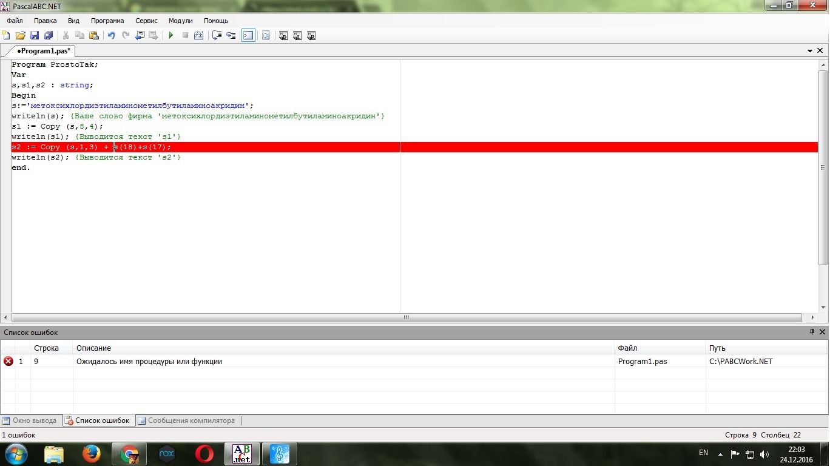
Task: Expand hidden system tray icons
Action: pos(720,454)
